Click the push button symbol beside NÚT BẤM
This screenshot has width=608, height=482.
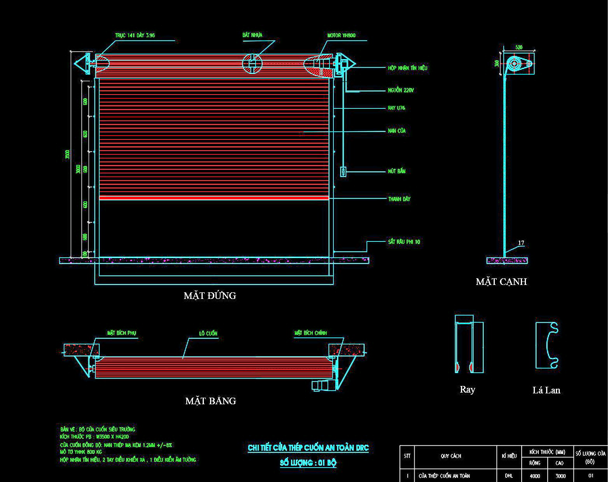pos(343,171)
